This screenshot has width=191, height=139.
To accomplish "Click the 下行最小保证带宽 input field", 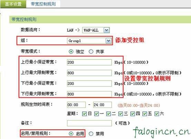I will [89, 83].
